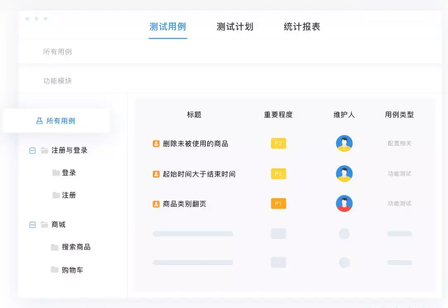Select the 登录 tree node

coord(69,173)
